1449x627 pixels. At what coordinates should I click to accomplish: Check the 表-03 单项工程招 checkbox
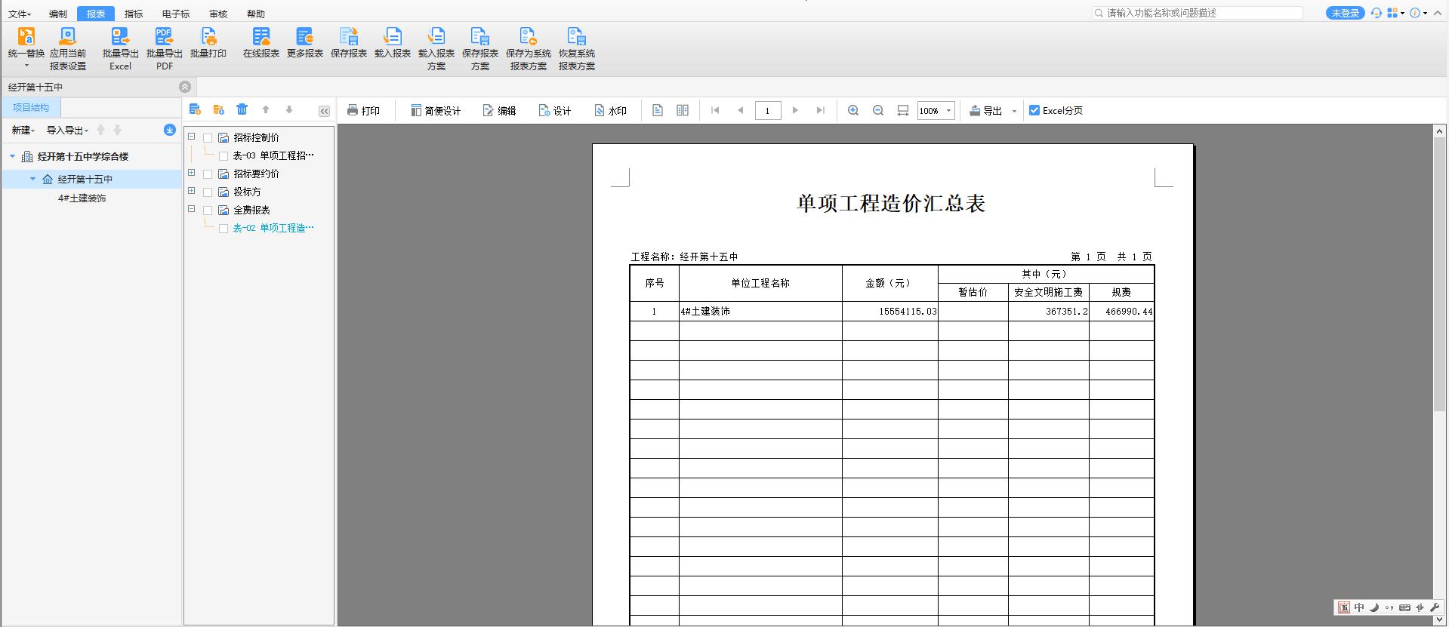[224, 156]
